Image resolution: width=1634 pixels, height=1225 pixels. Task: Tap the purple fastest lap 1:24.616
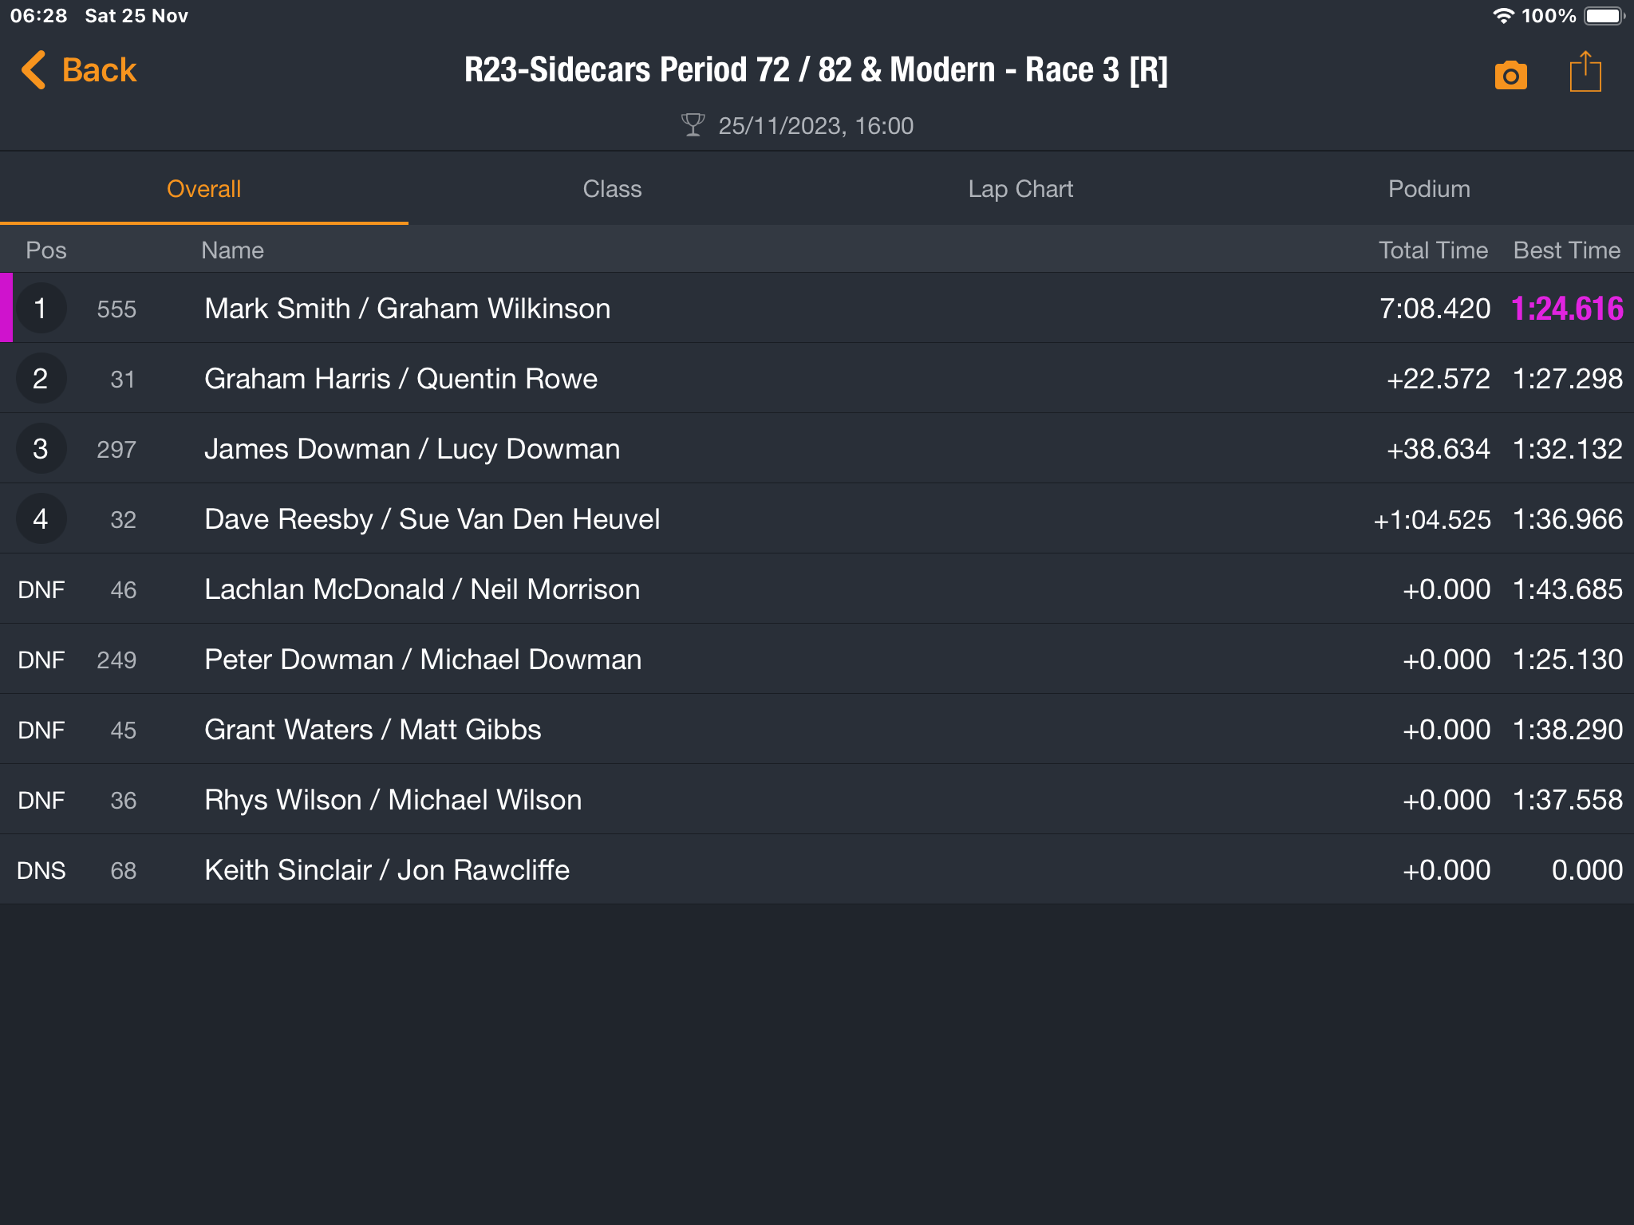(1567, 309)
